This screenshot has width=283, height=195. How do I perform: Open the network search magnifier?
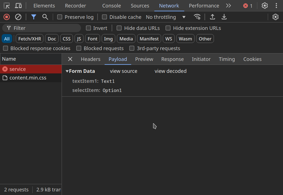pyautogui.click(x=45, y=17)
